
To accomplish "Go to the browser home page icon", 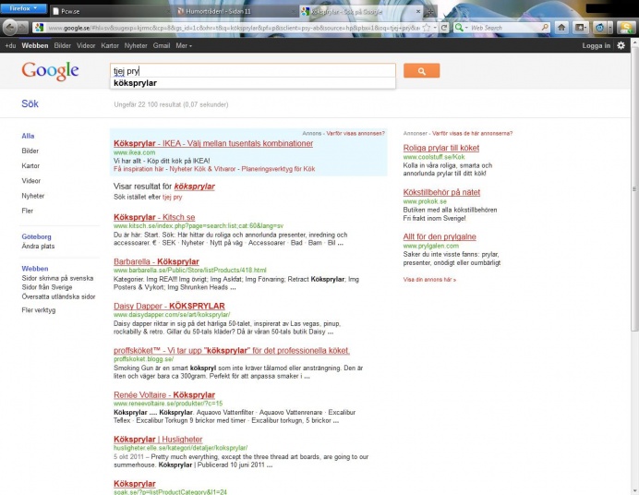I will pyautogui.click(x=561, y=28).
